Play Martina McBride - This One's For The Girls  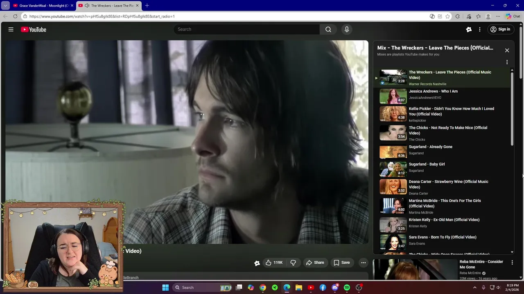click(x=442, y=206)
